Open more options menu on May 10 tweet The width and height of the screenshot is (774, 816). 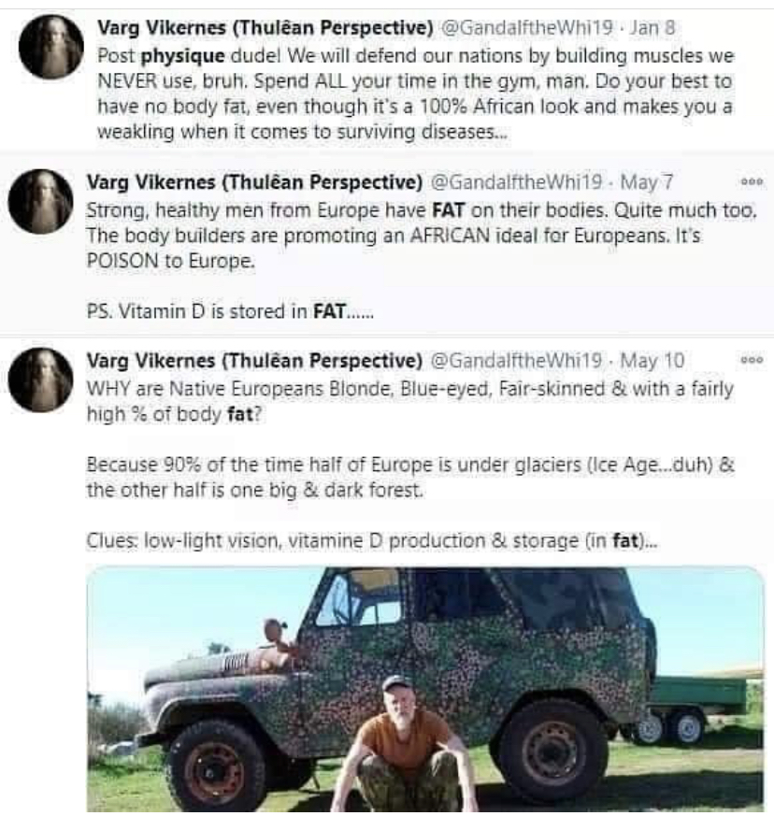click(752, 360)
